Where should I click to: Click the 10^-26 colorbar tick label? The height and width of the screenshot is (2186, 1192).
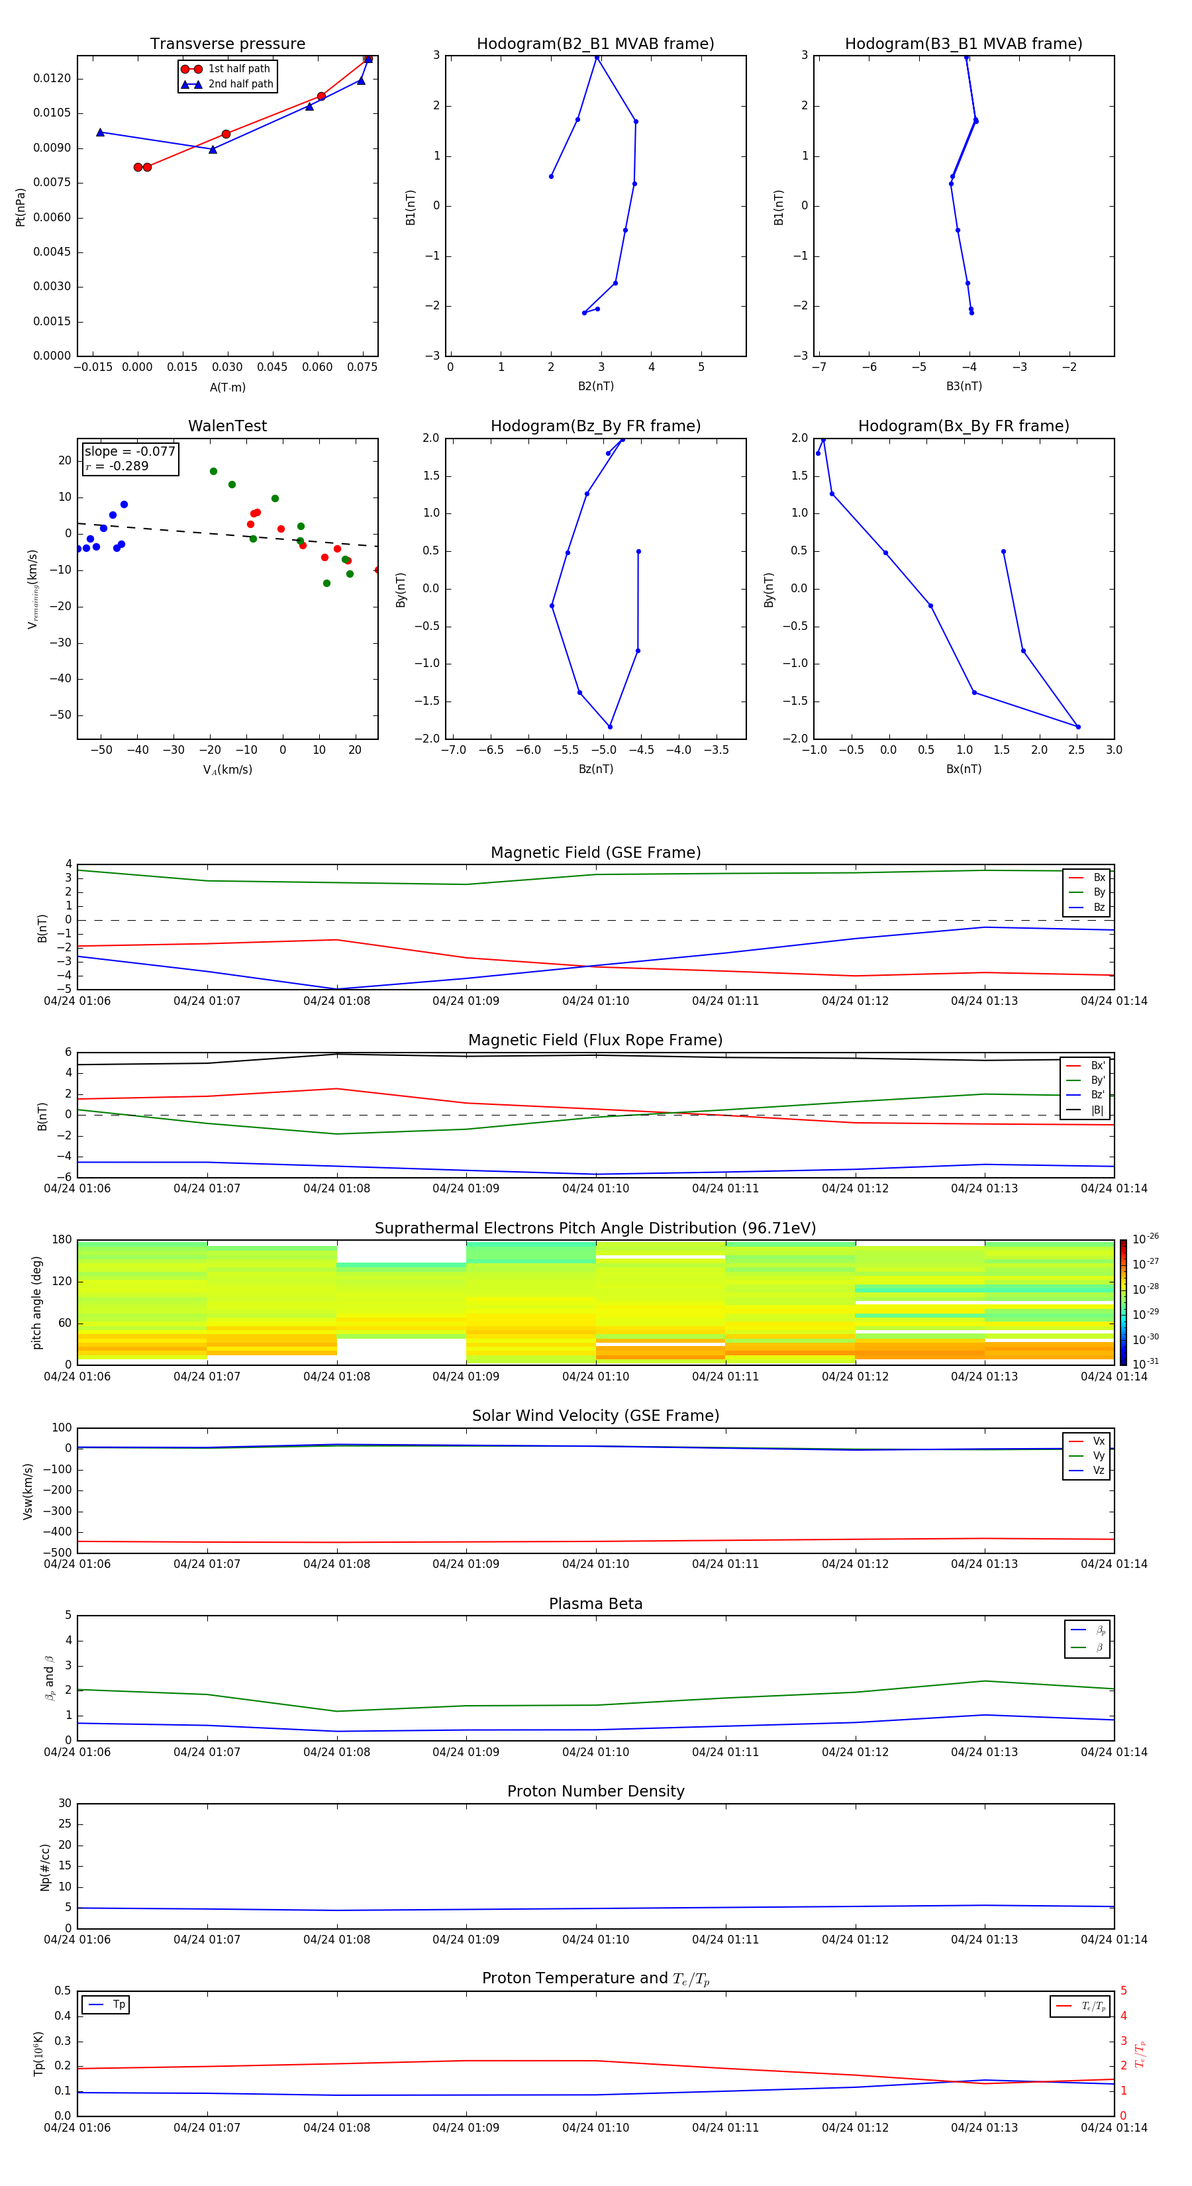1146,1239
